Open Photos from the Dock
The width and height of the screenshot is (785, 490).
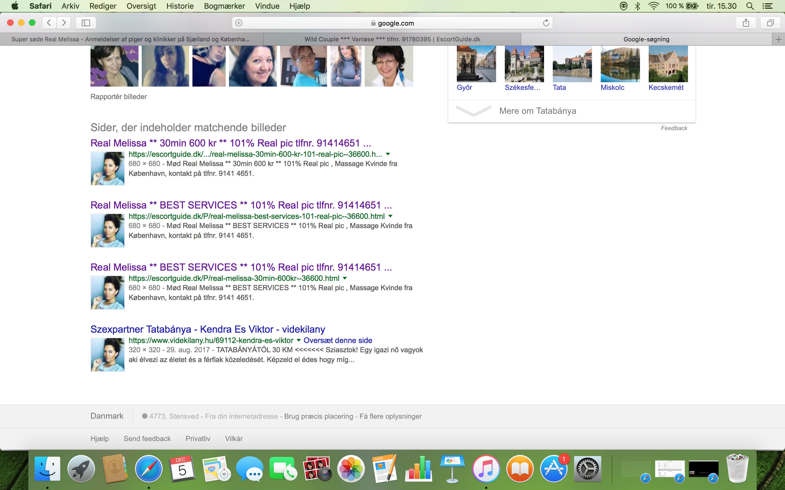click(351, 468)
